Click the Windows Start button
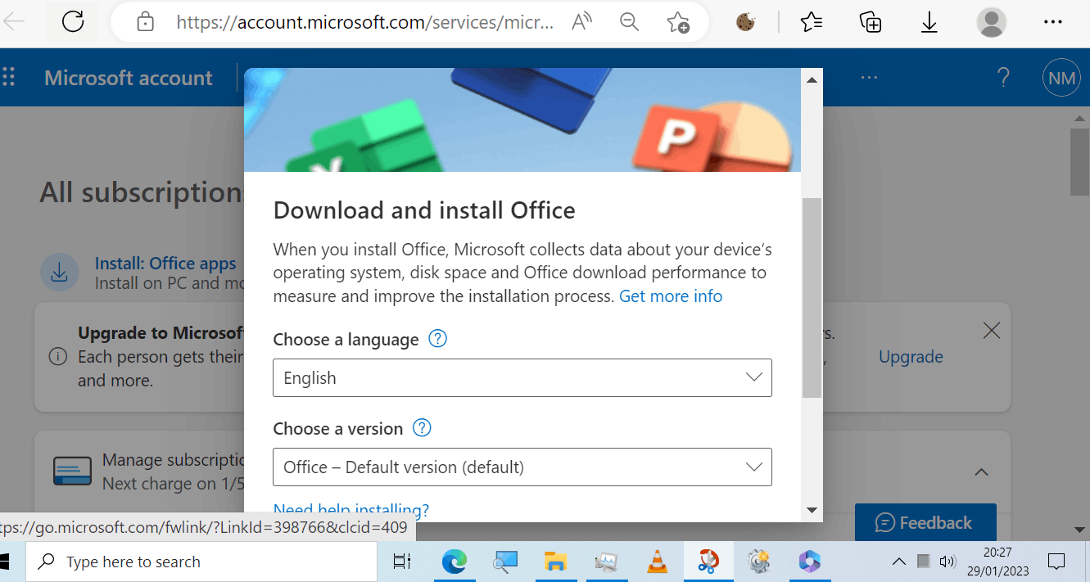Viewport: 1090px width, 582px height. pyautogui.click(x=6, y=562)
